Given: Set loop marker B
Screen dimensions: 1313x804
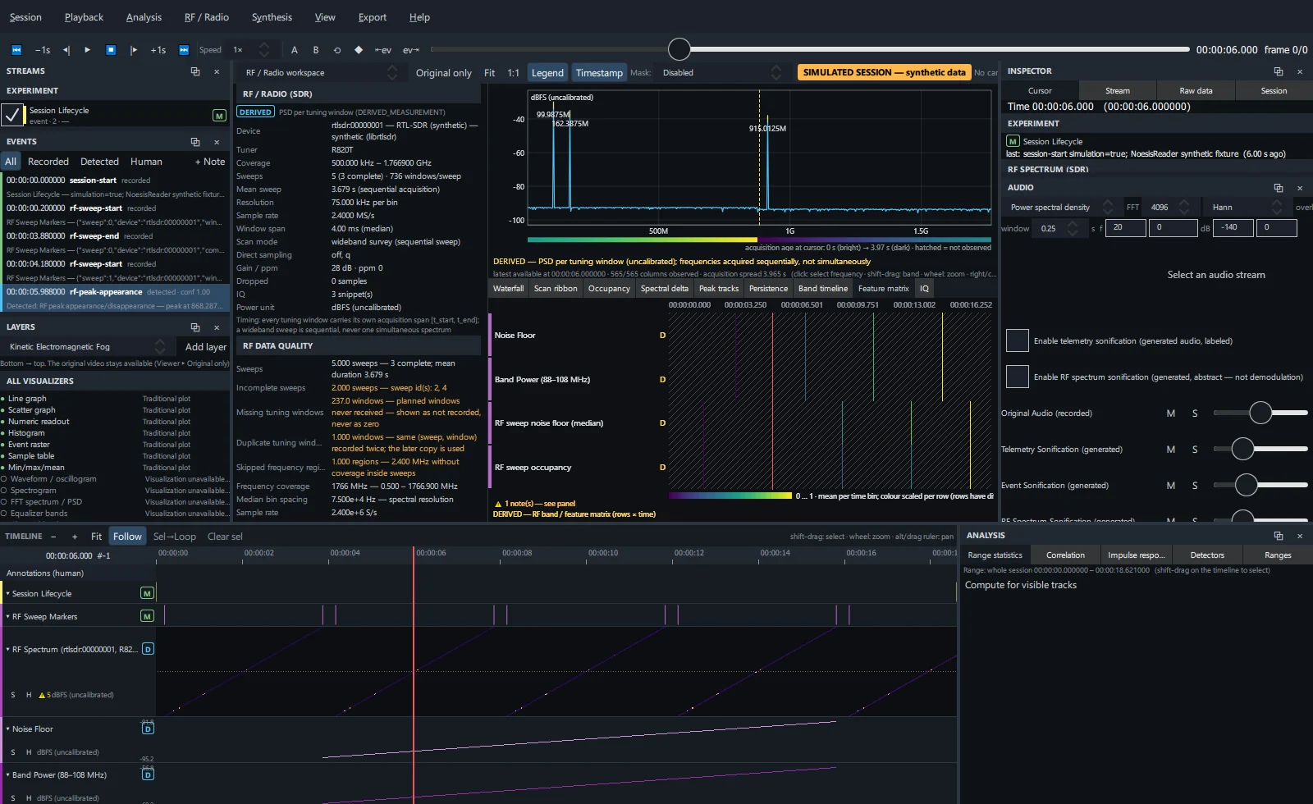Looking at the screenshot, I should click(316, 50).
